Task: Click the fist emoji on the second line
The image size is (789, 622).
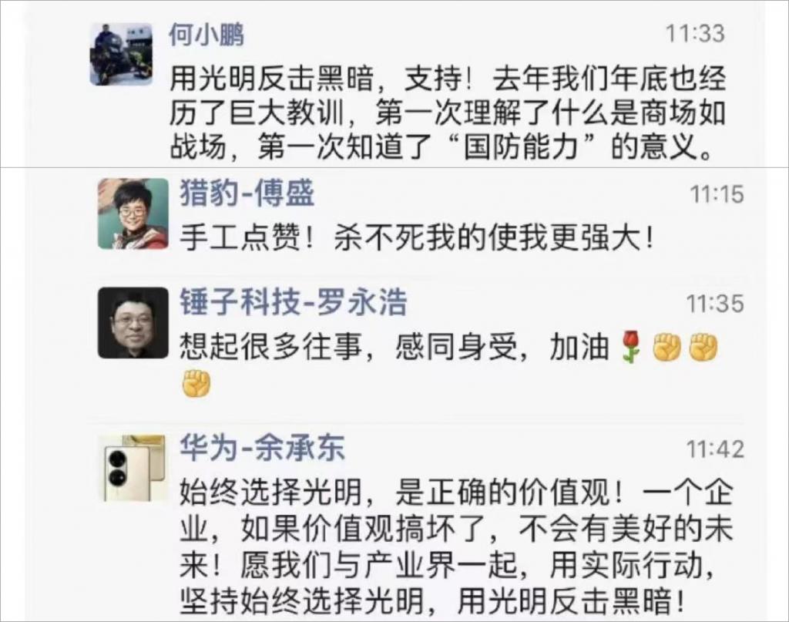Action: (x=196, y=384)
